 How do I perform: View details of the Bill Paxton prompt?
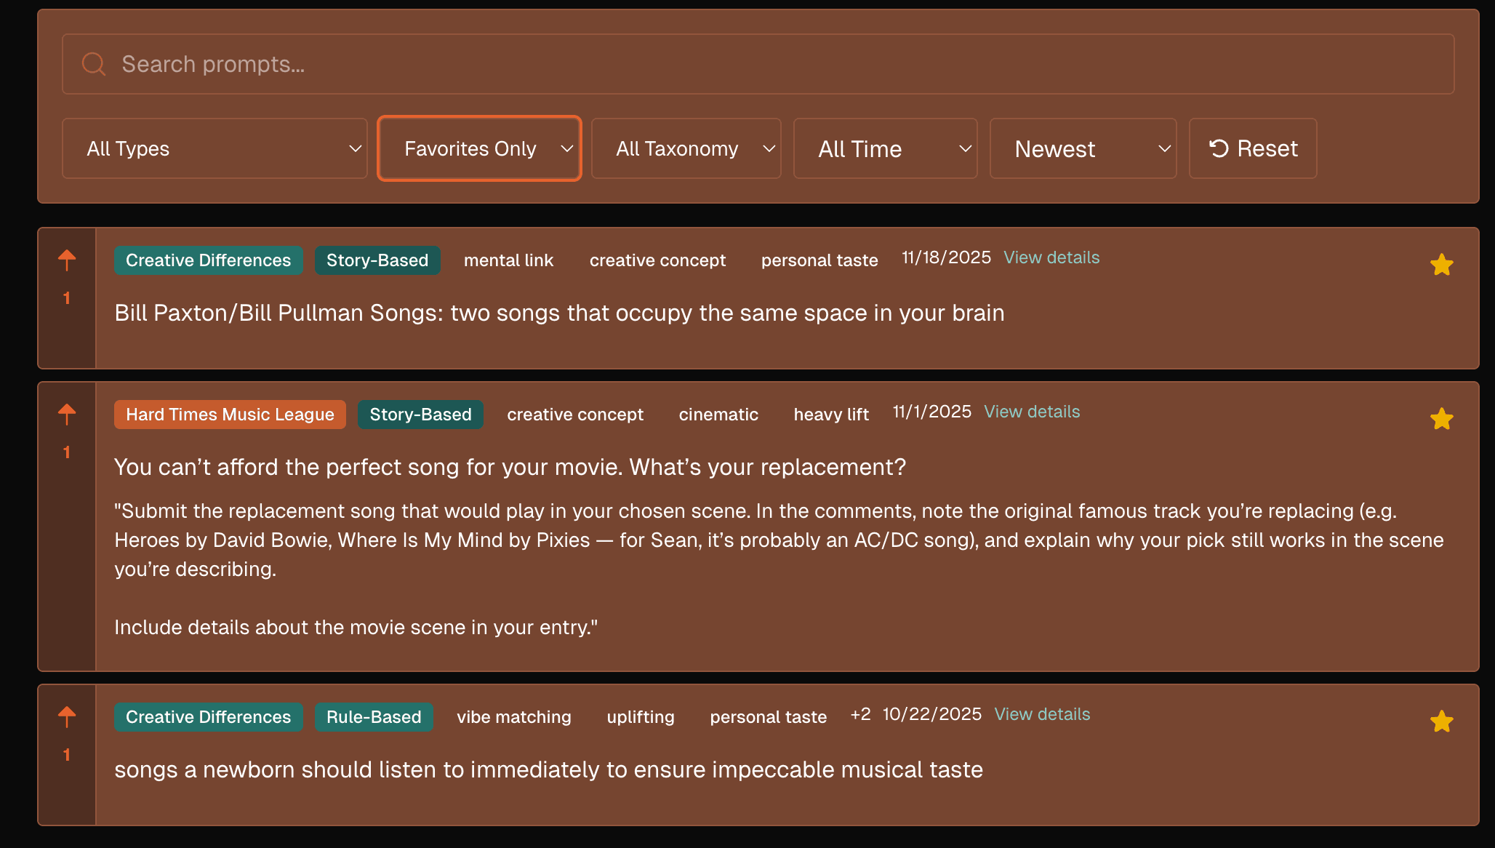coord(1051,257)
